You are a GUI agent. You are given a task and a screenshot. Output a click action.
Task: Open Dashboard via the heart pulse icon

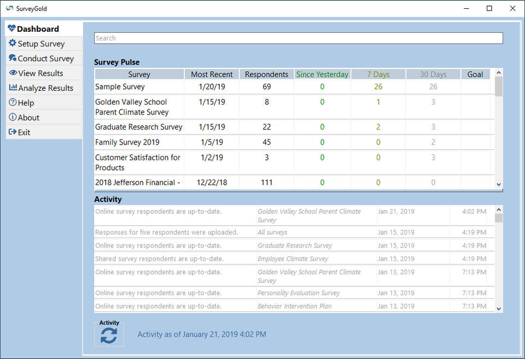pos(12,28)
